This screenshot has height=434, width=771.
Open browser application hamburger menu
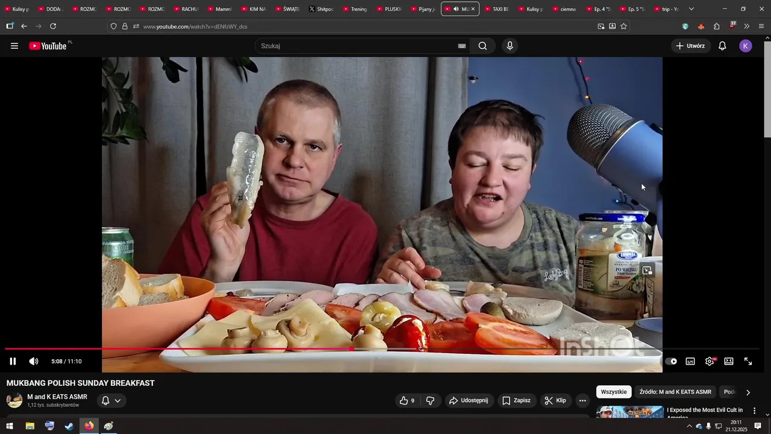761,27
